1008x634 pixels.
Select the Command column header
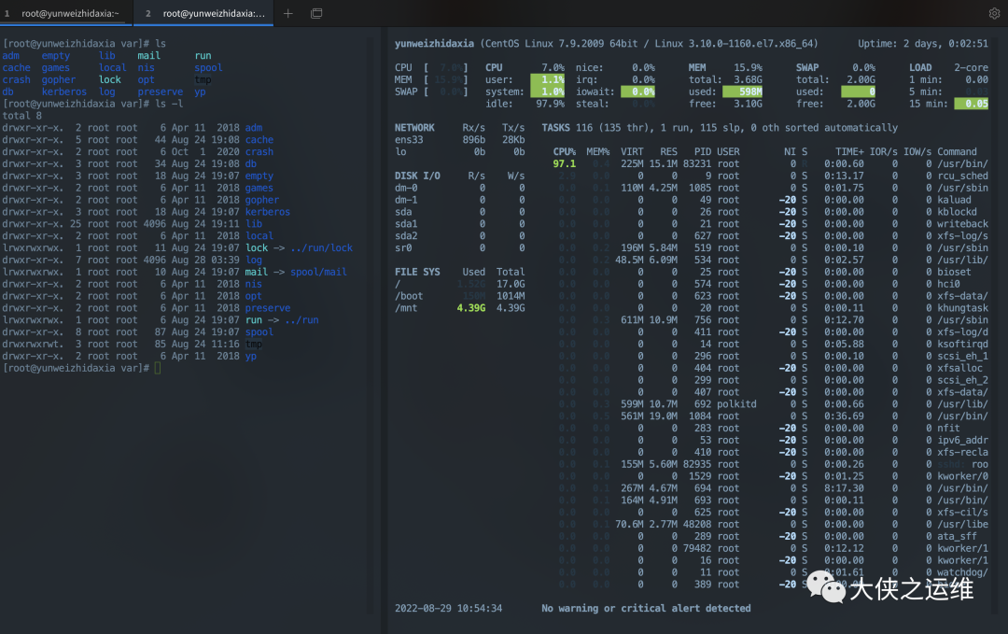pos(957,151)
